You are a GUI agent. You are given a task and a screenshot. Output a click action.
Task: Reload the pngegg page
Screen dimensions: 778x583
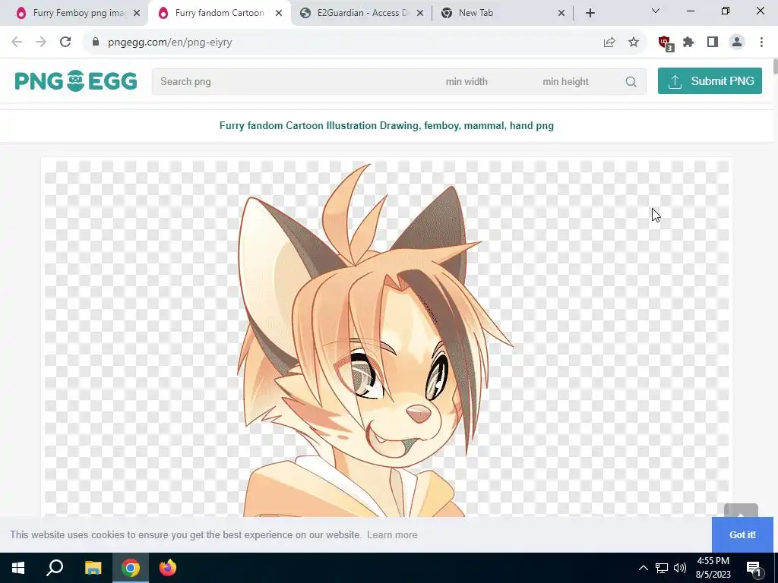point(65,43)
